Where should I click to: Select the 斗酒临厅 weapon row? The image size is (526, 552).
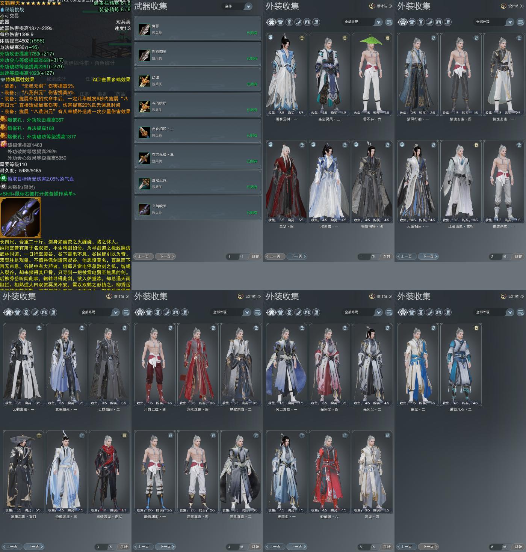tap(198, 106)
